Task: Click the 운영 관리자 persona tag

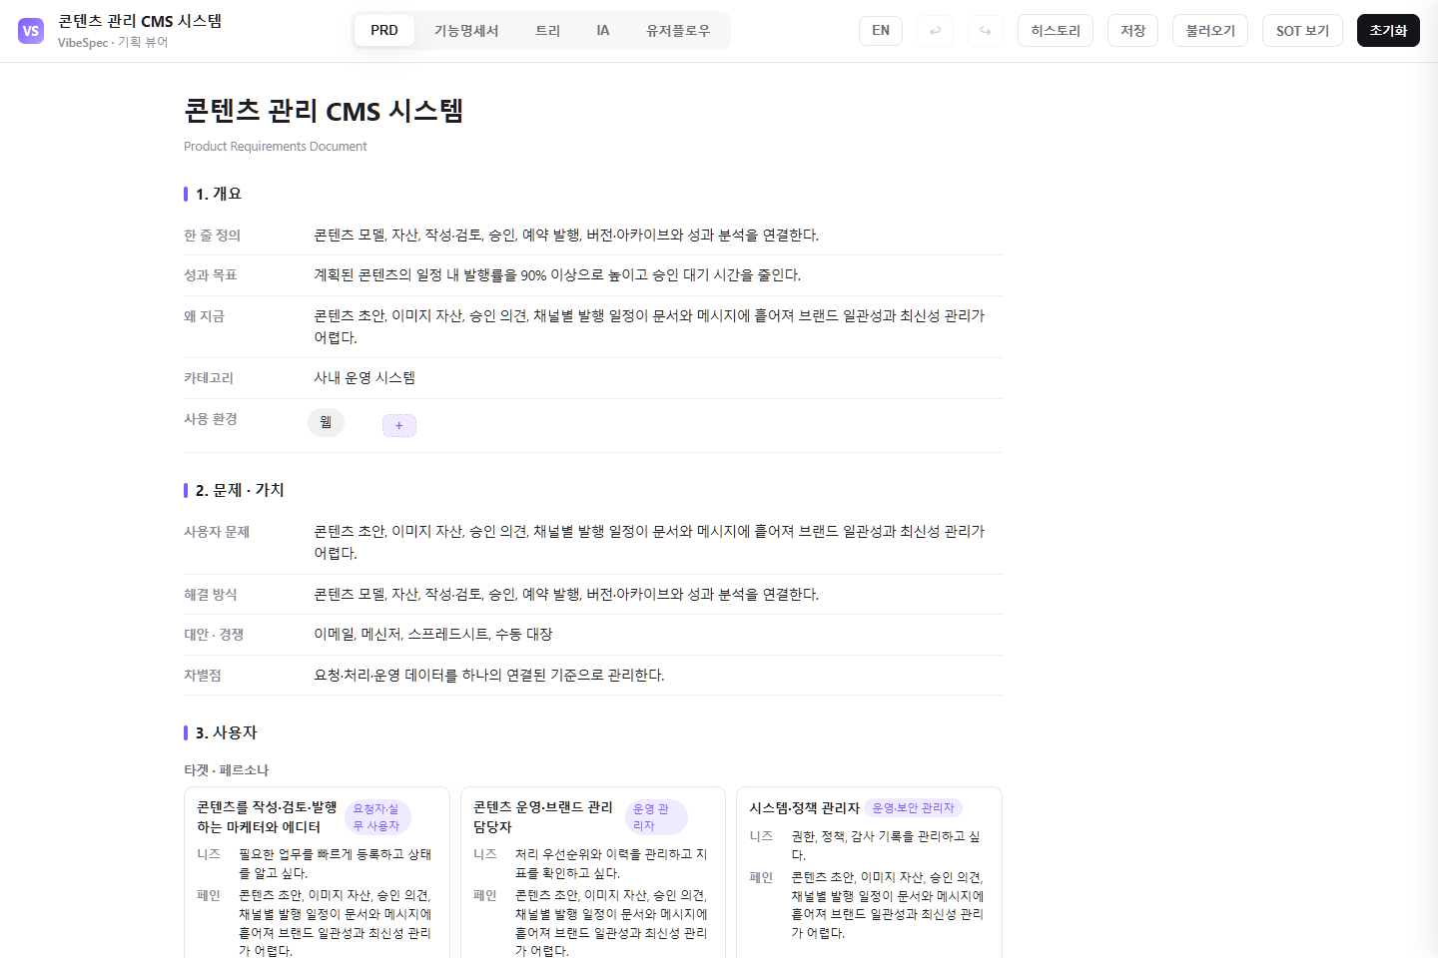Action: (x=656, y=817)
